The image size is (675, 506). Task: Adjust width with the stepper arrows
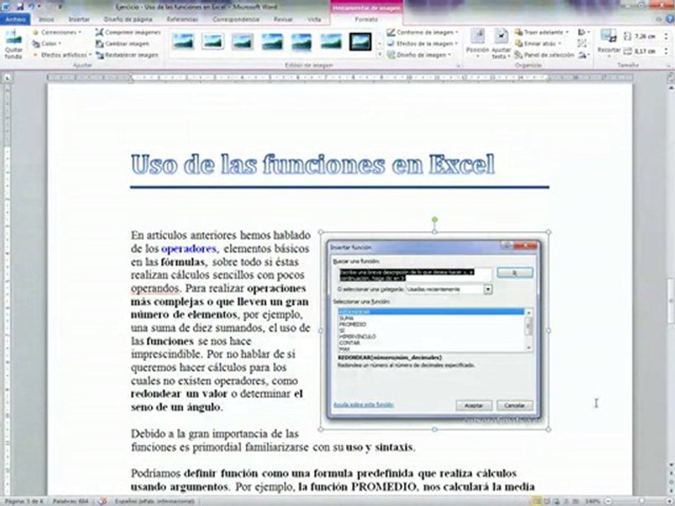click(666, 51)
